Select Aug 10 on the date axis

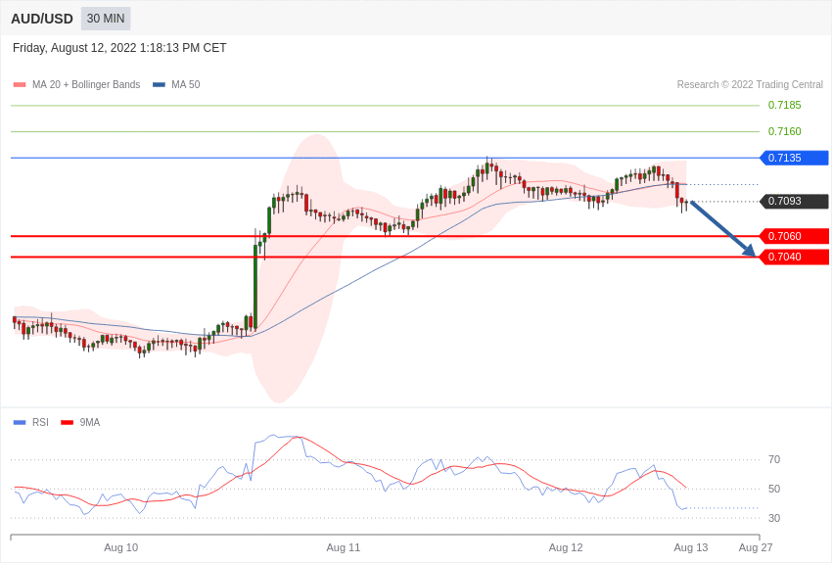click(x=120, y=547)
